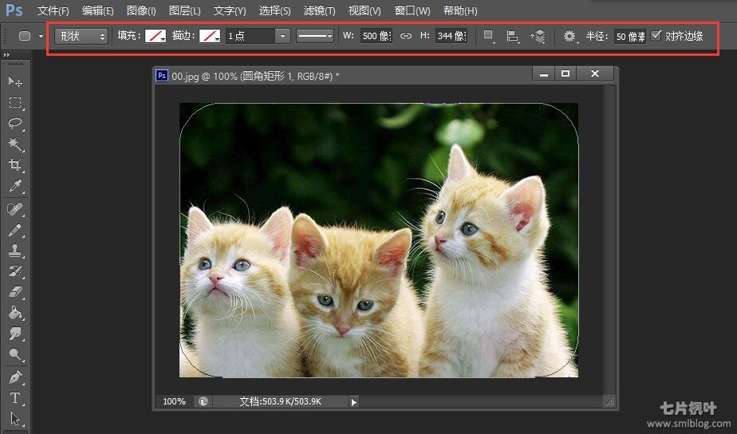737x434 pixels.
Task: Open the 图层(L) menu
Action: point(185,11)
